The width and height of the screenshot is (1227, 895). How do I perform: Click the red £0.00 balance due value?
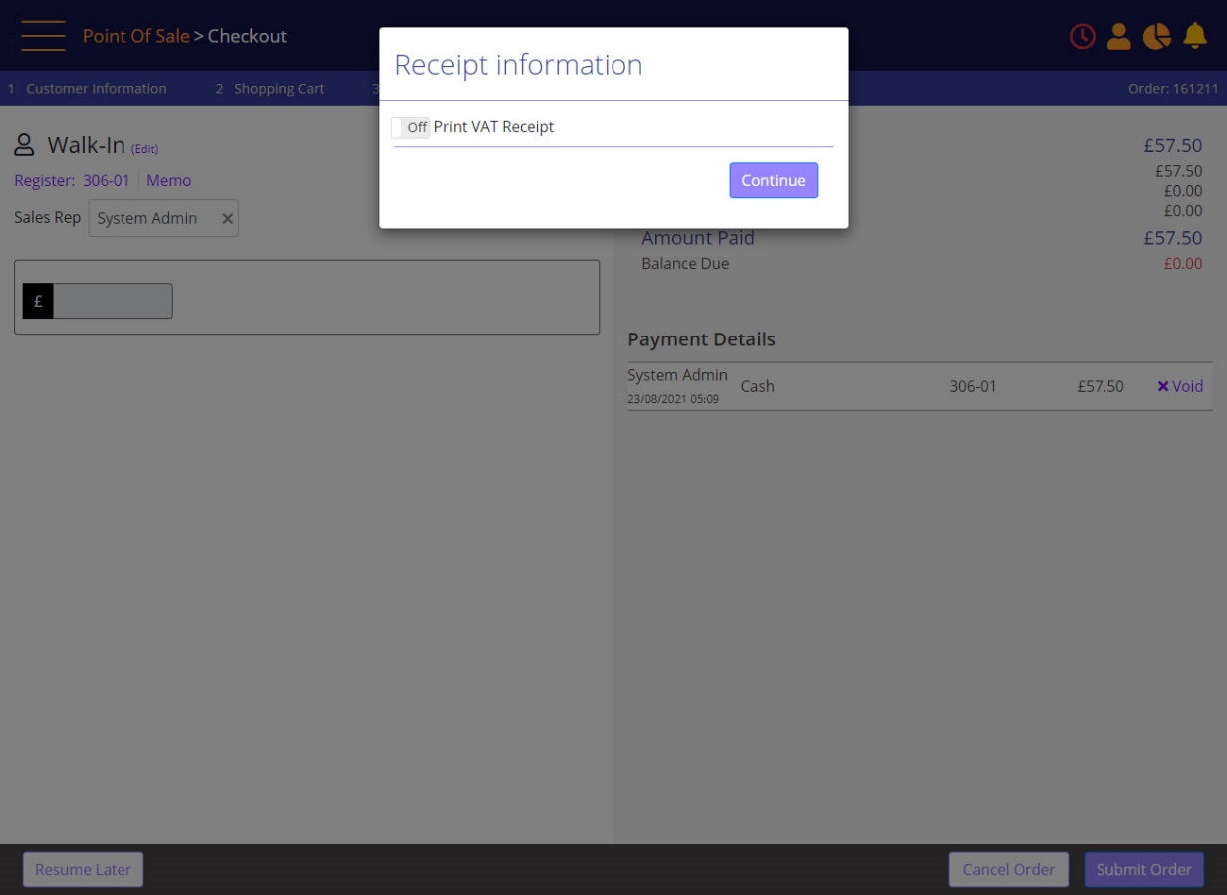point(1183,264)
